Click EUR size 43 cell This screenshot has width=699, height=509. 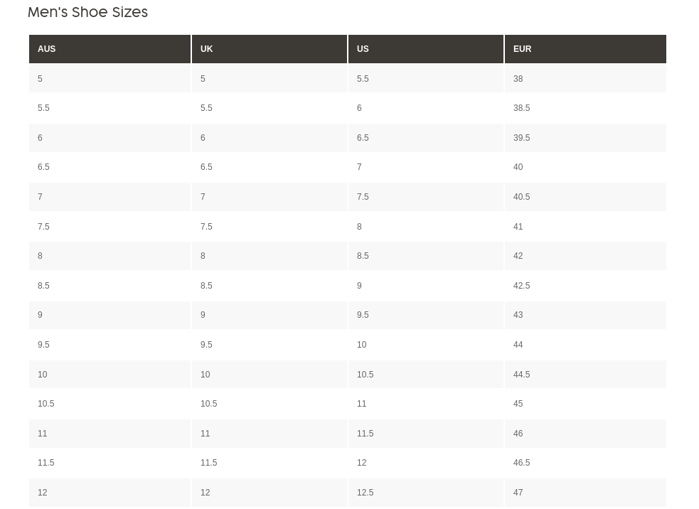click(585, 315)
